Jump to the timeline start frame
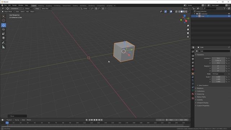 90,120
